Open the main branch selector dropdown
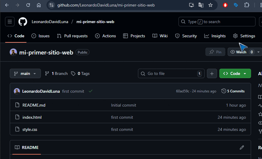 (x=25, y=73)
